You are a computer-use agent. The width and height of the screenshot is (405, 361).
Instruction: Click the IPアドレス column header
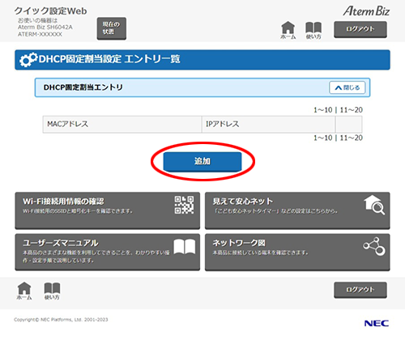tap(268, 125)
